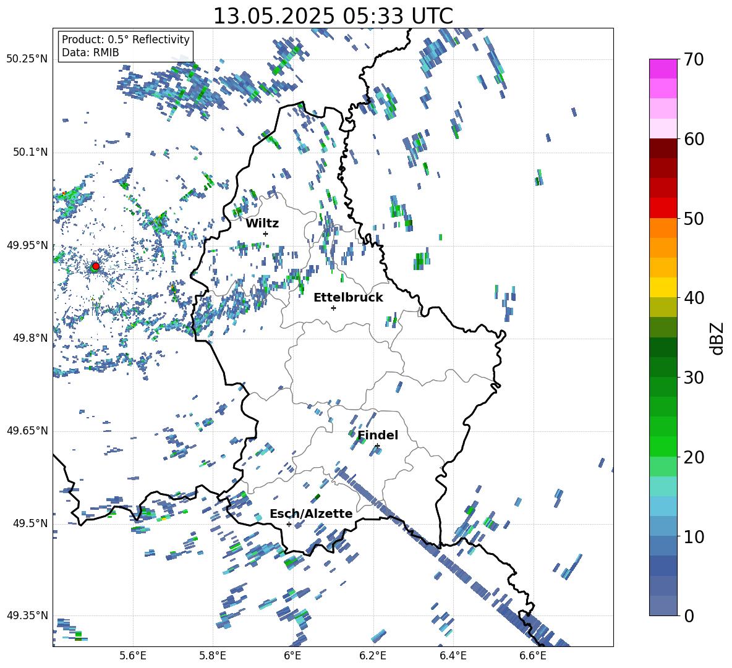
Task: Pick the light blue colorbar swatch between 10 and 20
Action: (663, 507)
